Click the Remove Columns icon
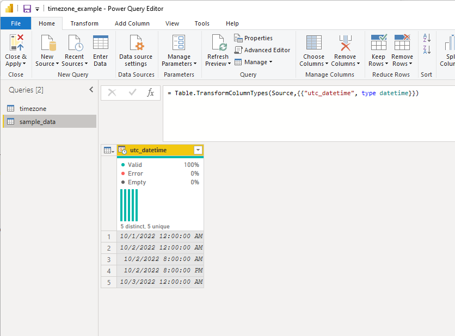Screen dimensions: 455x336 coord(345,43)
